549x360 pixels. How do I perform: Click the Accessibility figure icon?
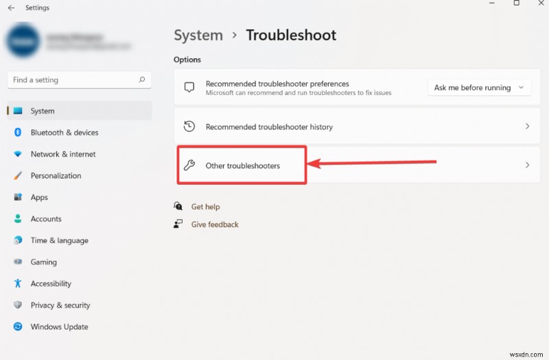click(18, 283)
